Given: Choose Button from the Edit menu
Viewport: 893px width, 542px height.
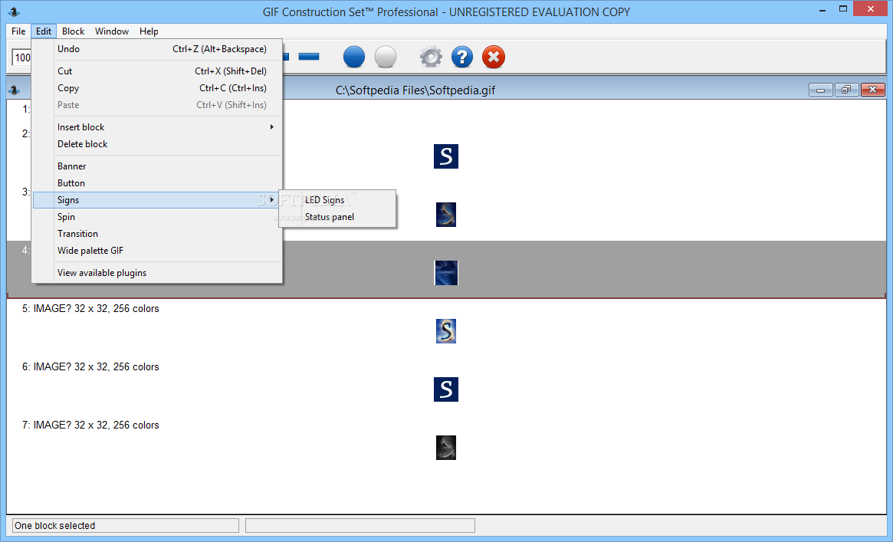Looking at the screenshot, I should (157, 183).
